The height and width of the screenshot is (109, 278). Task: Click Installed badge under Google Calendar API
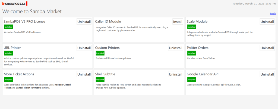(x=191, y=80)
